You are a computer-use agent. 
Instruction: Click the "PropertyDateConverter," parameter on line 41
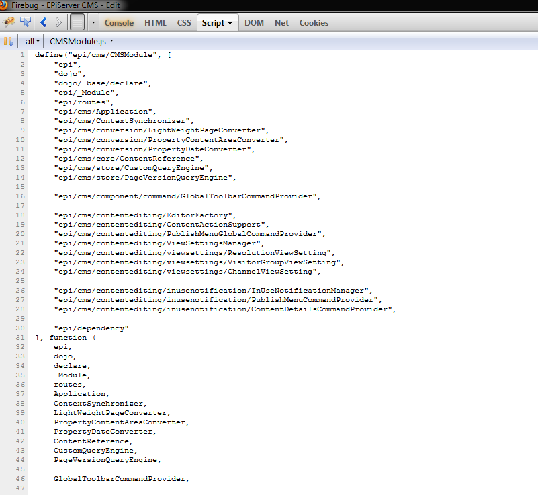tap(105, 432)
